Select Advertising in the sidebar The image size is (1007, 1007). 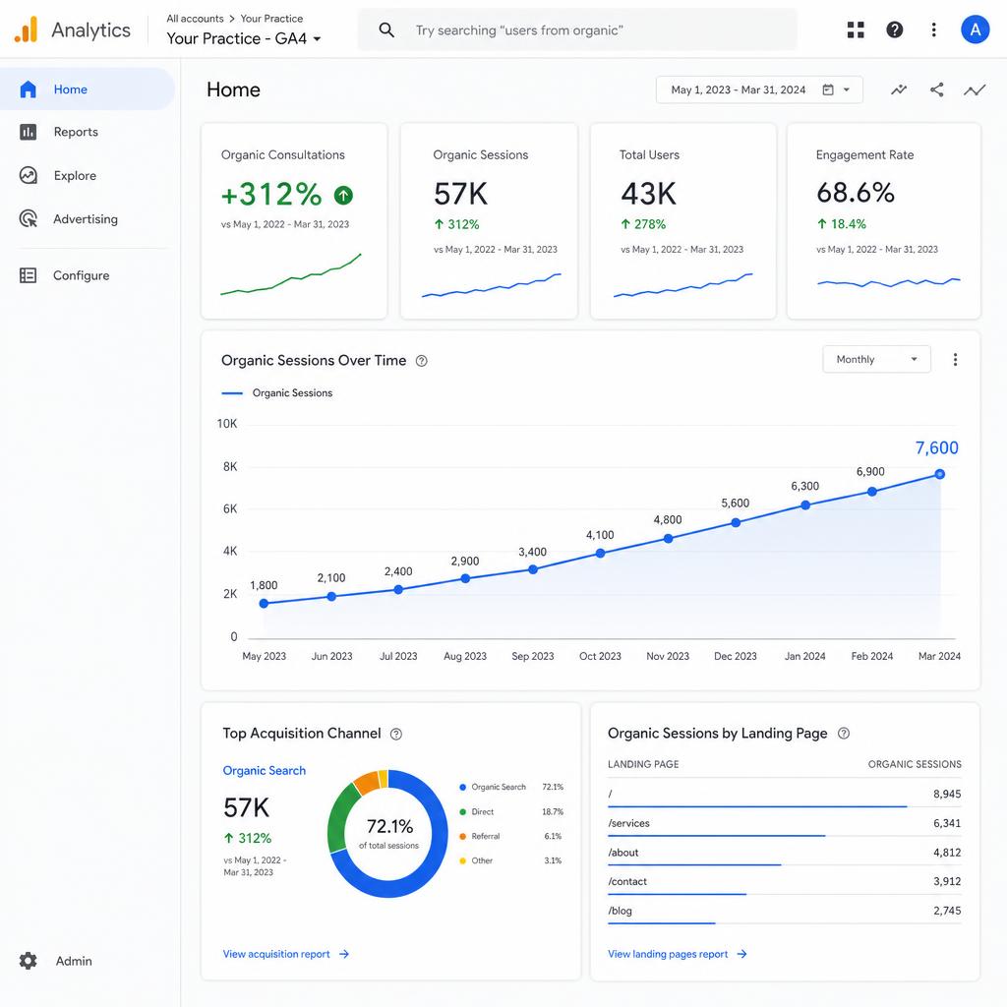click(88, 219)
